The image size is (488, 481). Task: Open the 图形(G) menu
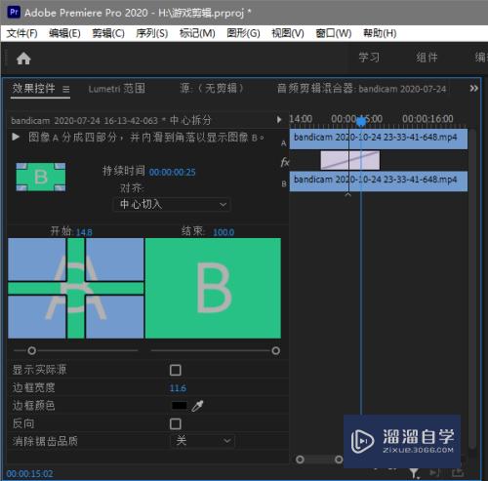point(243,33)
